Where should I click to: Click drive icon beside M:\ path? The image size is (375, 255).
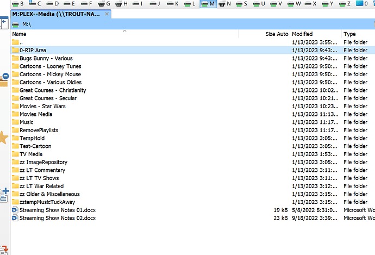coord(15,24)
